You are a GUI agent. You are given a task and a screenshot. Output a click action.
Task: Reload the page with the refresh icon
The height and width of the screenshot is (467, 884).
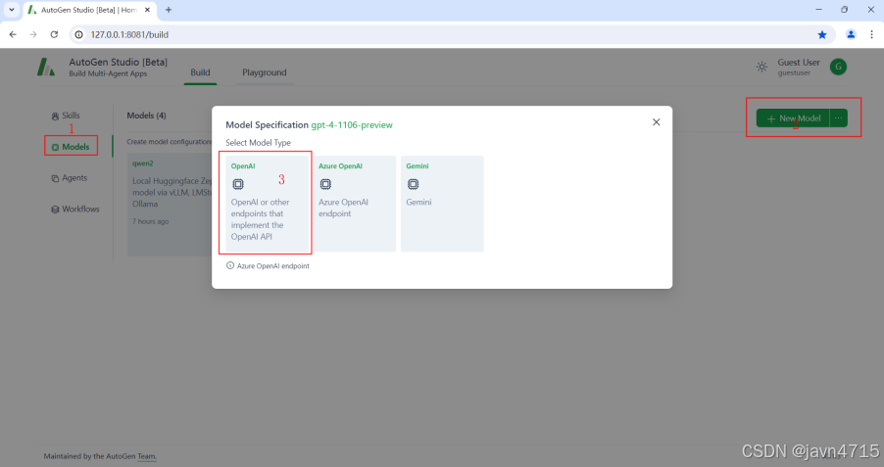click(x=54, y=34)
